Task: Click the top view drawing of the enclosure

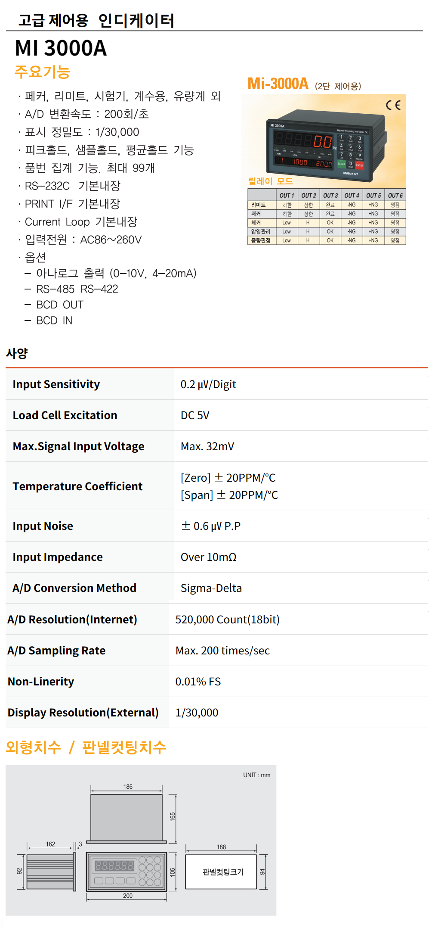Action: pyautogui.click(x=127, y=817)
